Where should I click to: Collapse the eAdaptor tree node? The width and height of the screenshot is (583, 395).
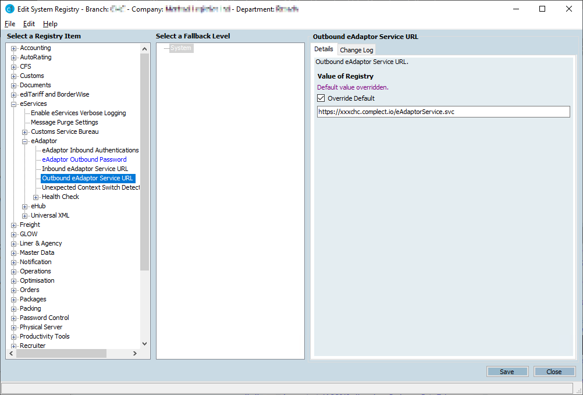click(x=23, y=141)
